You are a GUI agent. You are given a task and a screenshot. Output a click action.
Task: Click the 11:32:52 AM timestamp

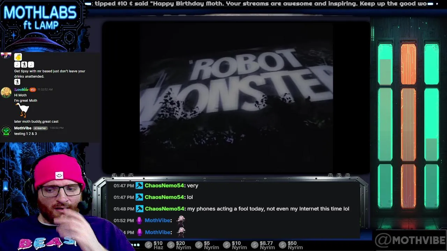(45, 90)
